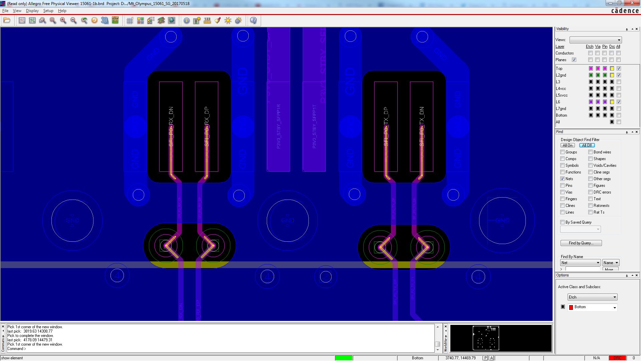Screen dimensions: 641x361
Task: Click the Zoom Out magnifier icon
Action: tap(73, 21)
